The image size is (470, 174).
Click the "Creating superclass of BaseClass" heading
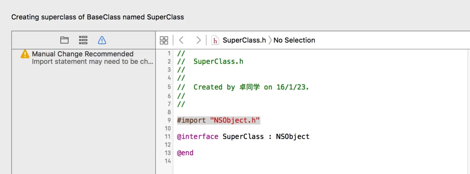point(97,17)
